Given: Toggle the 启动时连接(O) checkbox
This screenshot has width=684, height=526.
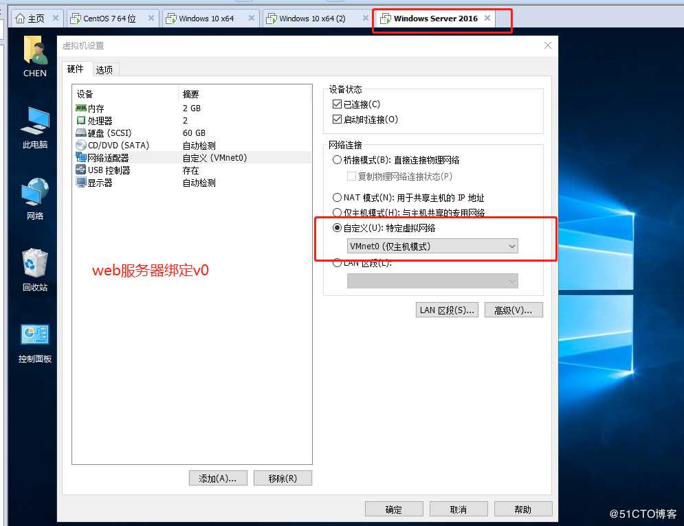Looking at the screenshot, I should [337, 119].
